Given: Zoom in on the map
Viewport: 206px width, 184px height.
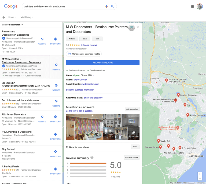Looking at the screenshot, I should click(x=200, y=174).
